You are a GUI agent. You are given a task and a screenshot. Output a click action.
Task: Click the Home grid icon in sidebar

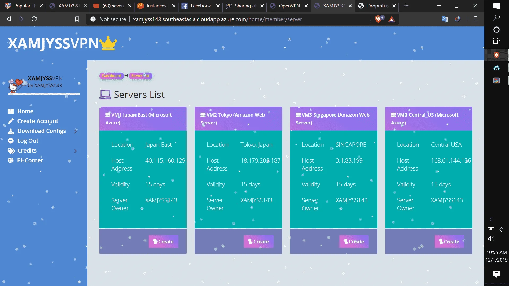pos(11,111)
